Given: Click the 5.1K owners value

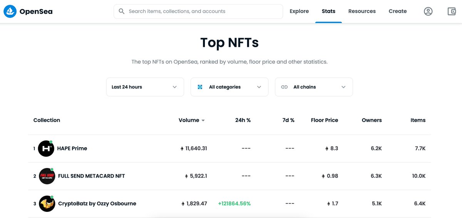Looking at the screenshot, I should 377,204.
